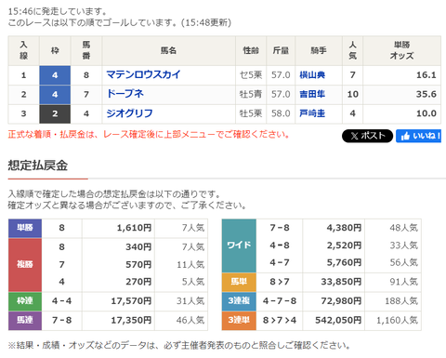Select the 単勝 label cell
This screenshot has width=446, height=358.
(25, 228)
